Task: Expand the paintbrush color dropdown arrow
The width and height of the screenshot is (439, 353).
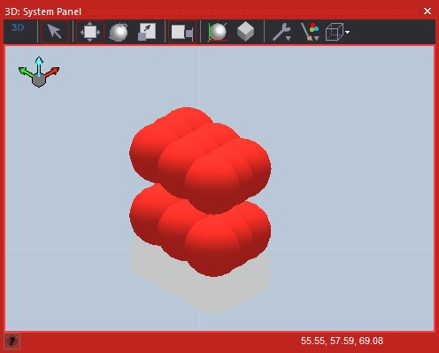Action: 317,38
